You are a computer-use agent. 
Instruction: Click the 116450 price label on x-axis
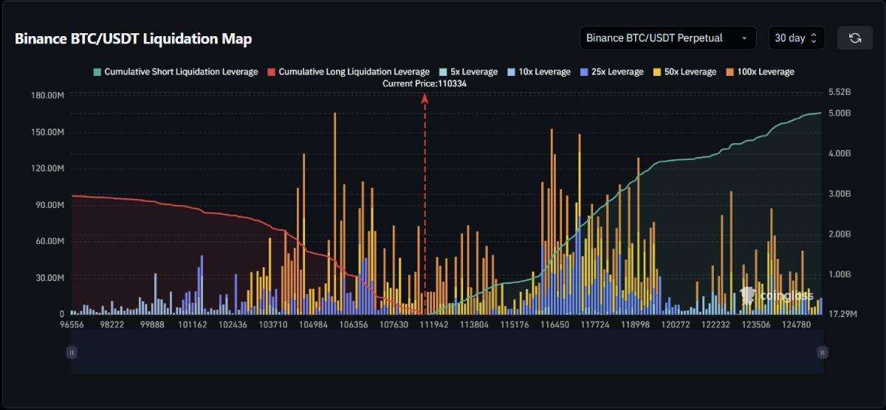point(554,324)
